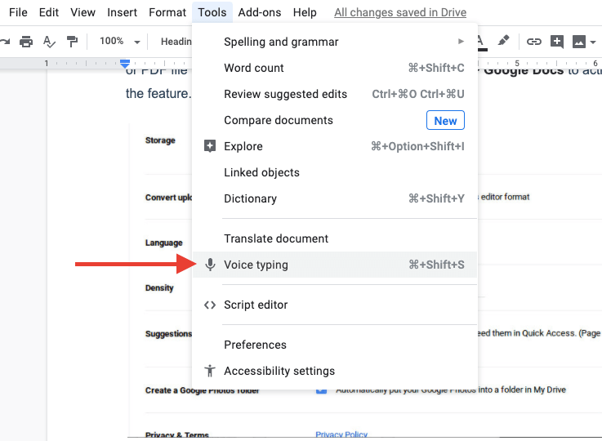The height and width of the screenshot is (441, 602).
Task: Click the Script editor code icon
Action: 210,305
